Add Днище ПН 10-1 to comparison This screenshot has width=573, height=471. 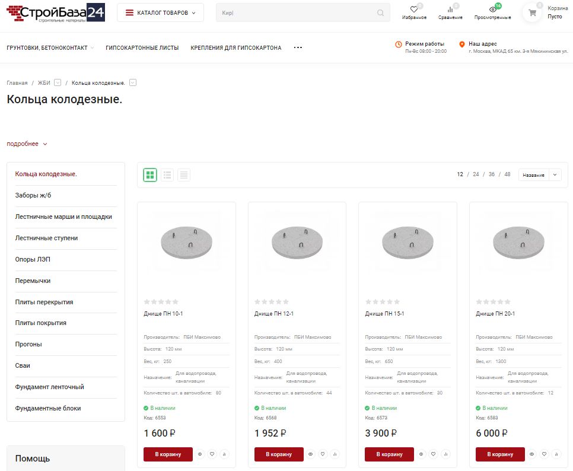pyautogui.click(x=224, y=454)
